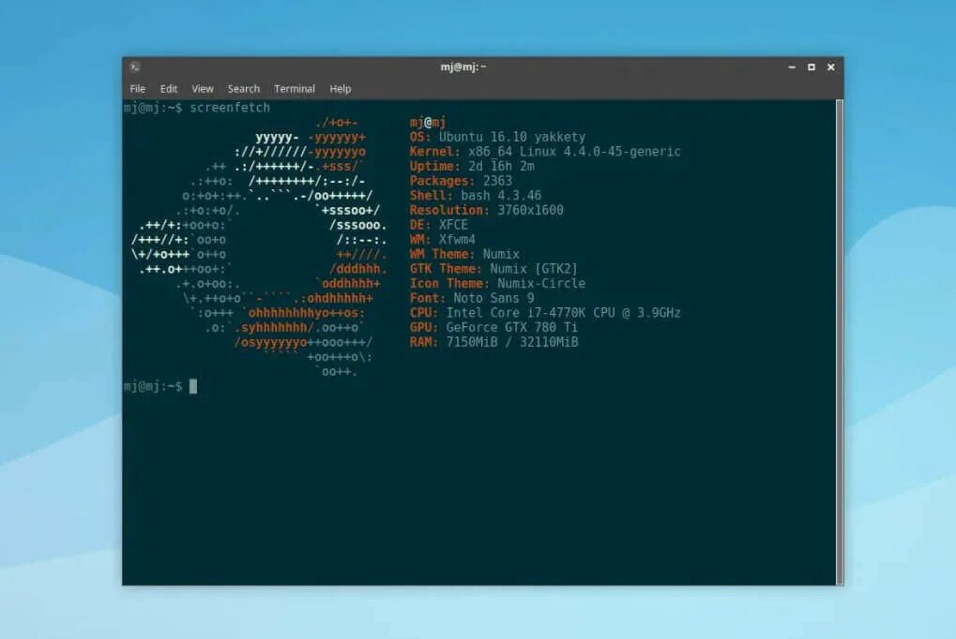
Task: Open the Edit menu
Action: click(x=168, y=89)
